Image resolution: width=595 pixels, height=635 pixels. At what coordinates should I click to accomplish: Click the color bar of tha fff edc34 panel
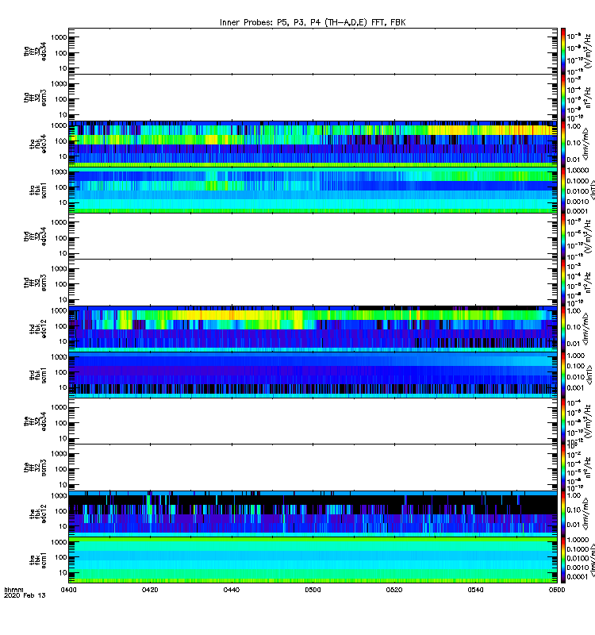[x=562, y=51]
